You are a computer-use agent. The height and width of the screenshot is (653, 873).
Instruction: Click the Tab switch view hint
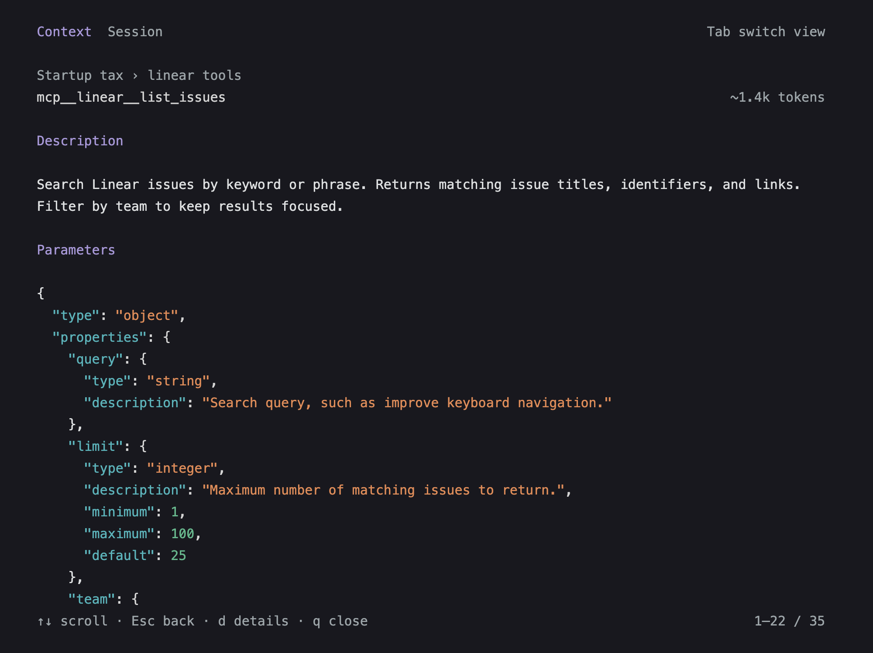tap(766, 32)
